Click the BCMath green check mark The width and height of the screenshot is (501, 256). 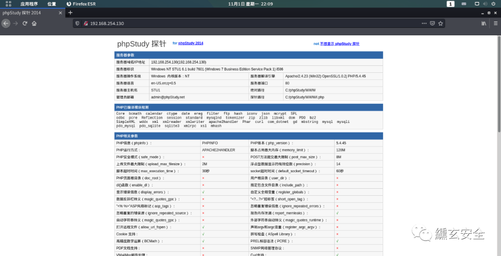point(203,241)
